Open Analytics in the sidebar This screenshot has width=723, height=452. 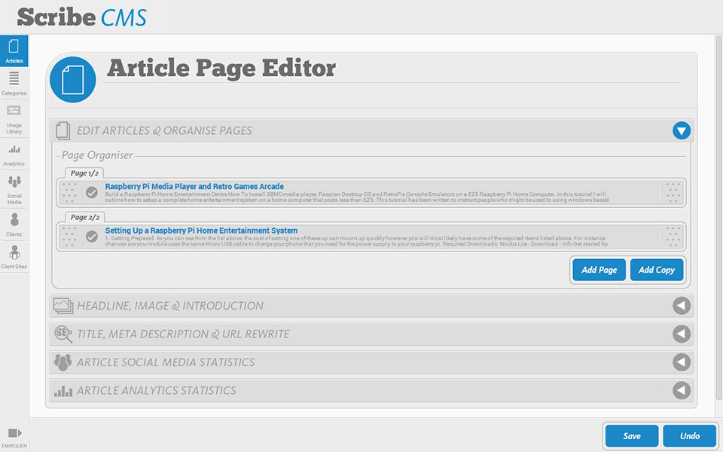coord(14,153)
